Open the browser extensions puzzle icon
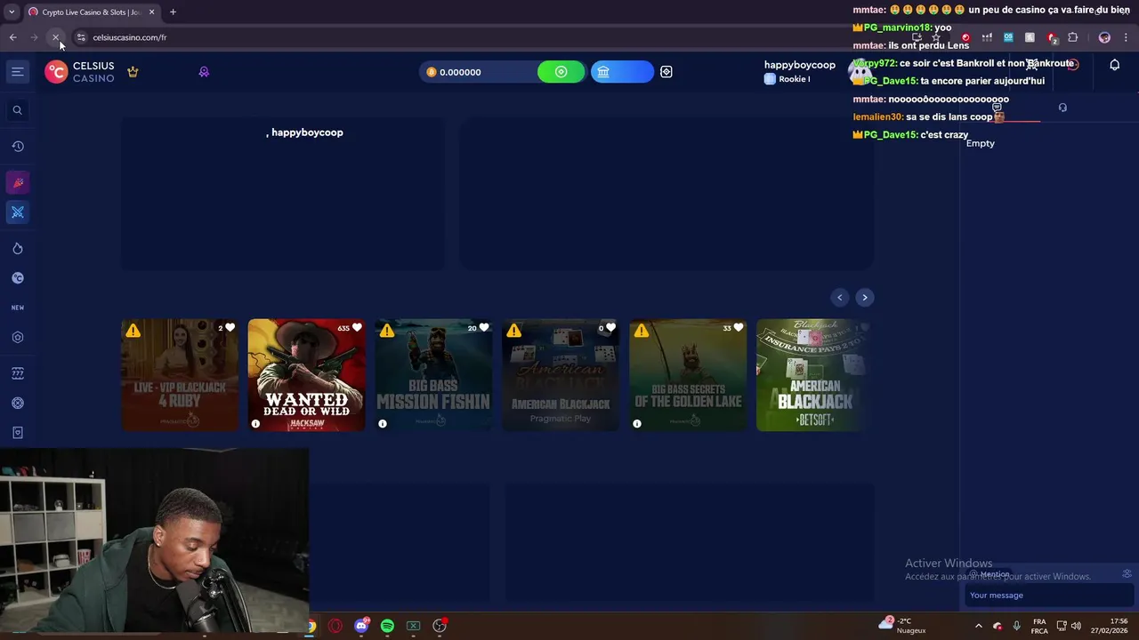The image size is (1139, 640). tap(1072, 37)
